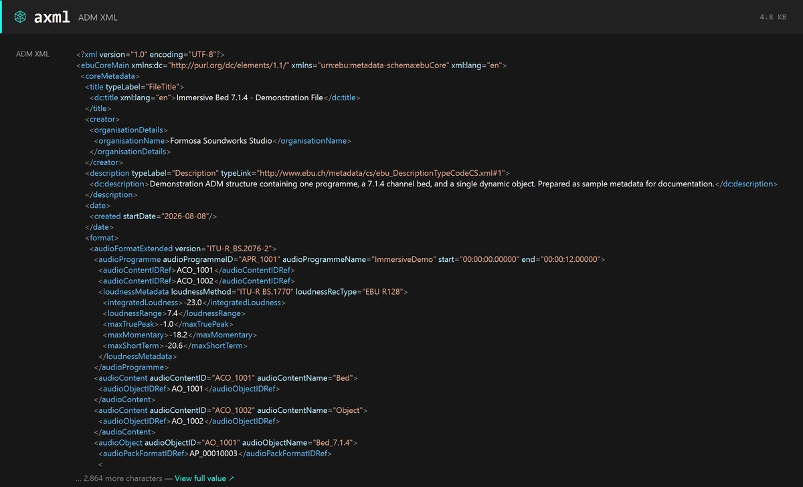
Task: Click the 4.8 KB size label
Action: click(x=773, y=17)
